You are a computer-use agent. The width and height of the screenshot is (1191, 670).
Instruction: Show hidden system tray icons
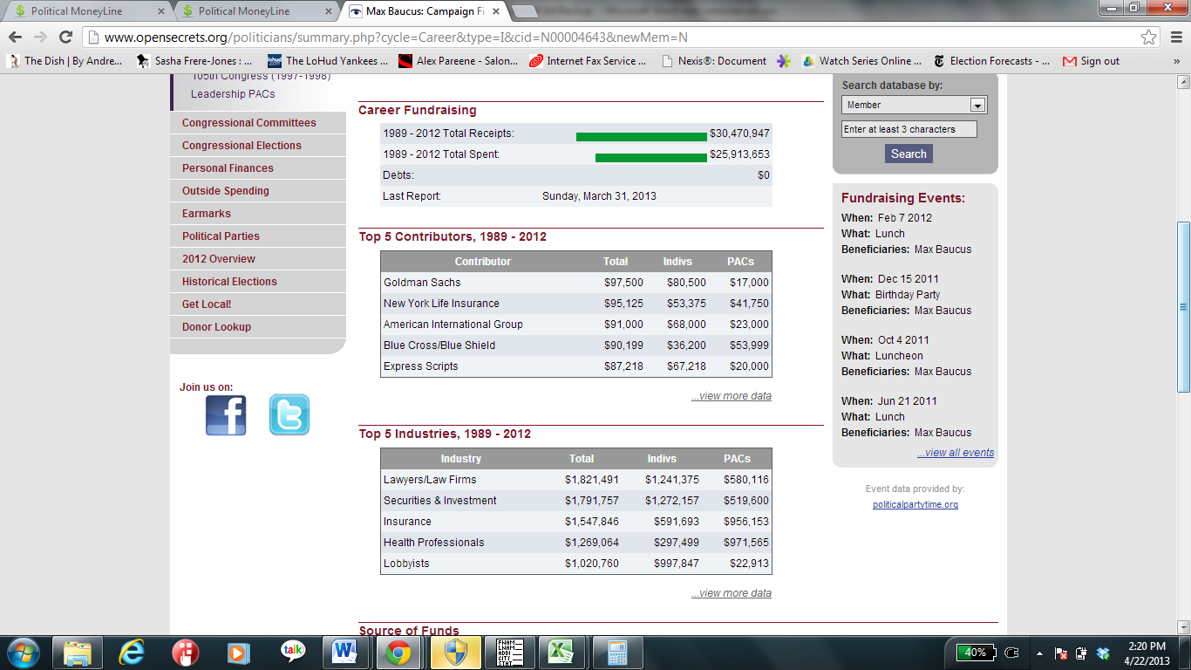pos(1039,653)
